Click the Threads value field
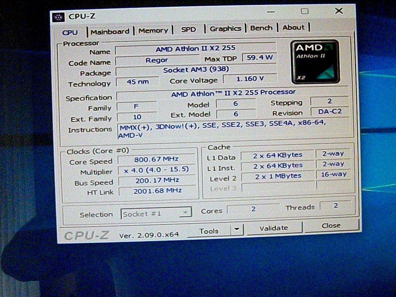396x297 pixels. (336, 206)
